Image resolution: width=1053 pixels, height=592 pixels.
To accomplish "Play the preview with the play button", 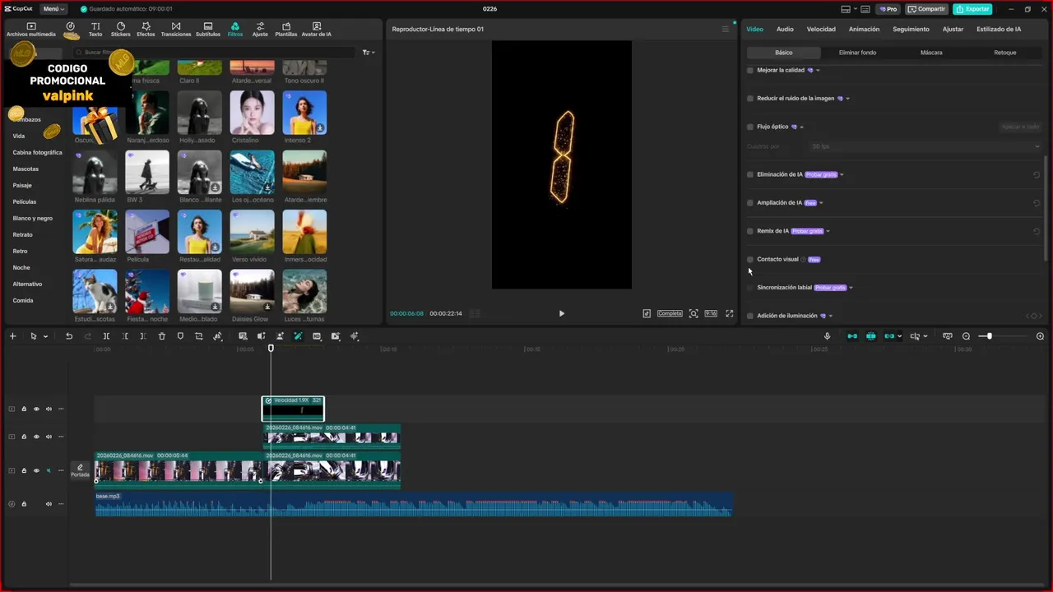I will 562,313.
